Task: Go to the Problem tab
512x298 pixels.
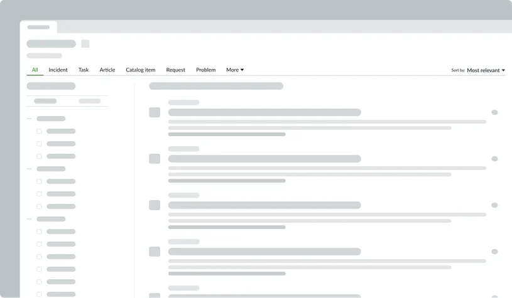Action: (205, 70)
